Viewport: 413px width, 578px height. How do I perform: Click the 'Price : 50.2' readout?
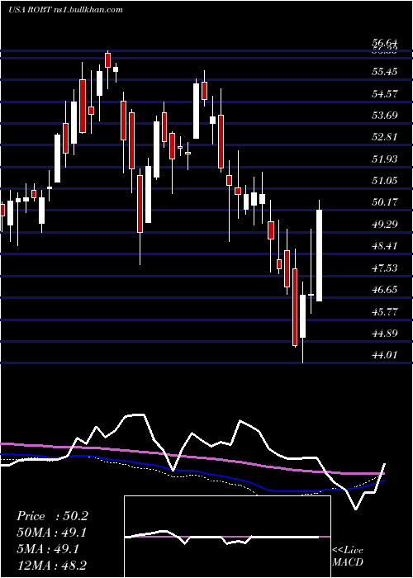tap(52, 516)
